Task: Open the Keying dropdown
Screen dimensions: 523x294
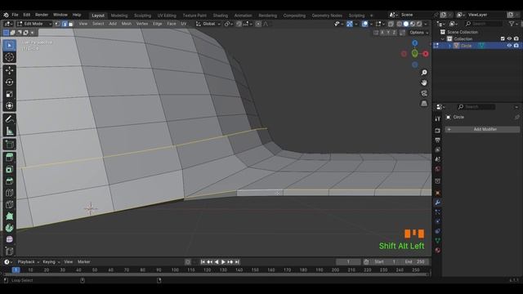Action: (51, 261)
